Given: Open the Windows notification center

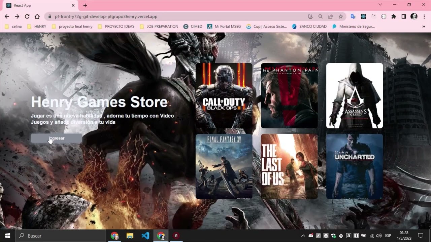Looking at the screenshot, I should [x=421, y=236].
